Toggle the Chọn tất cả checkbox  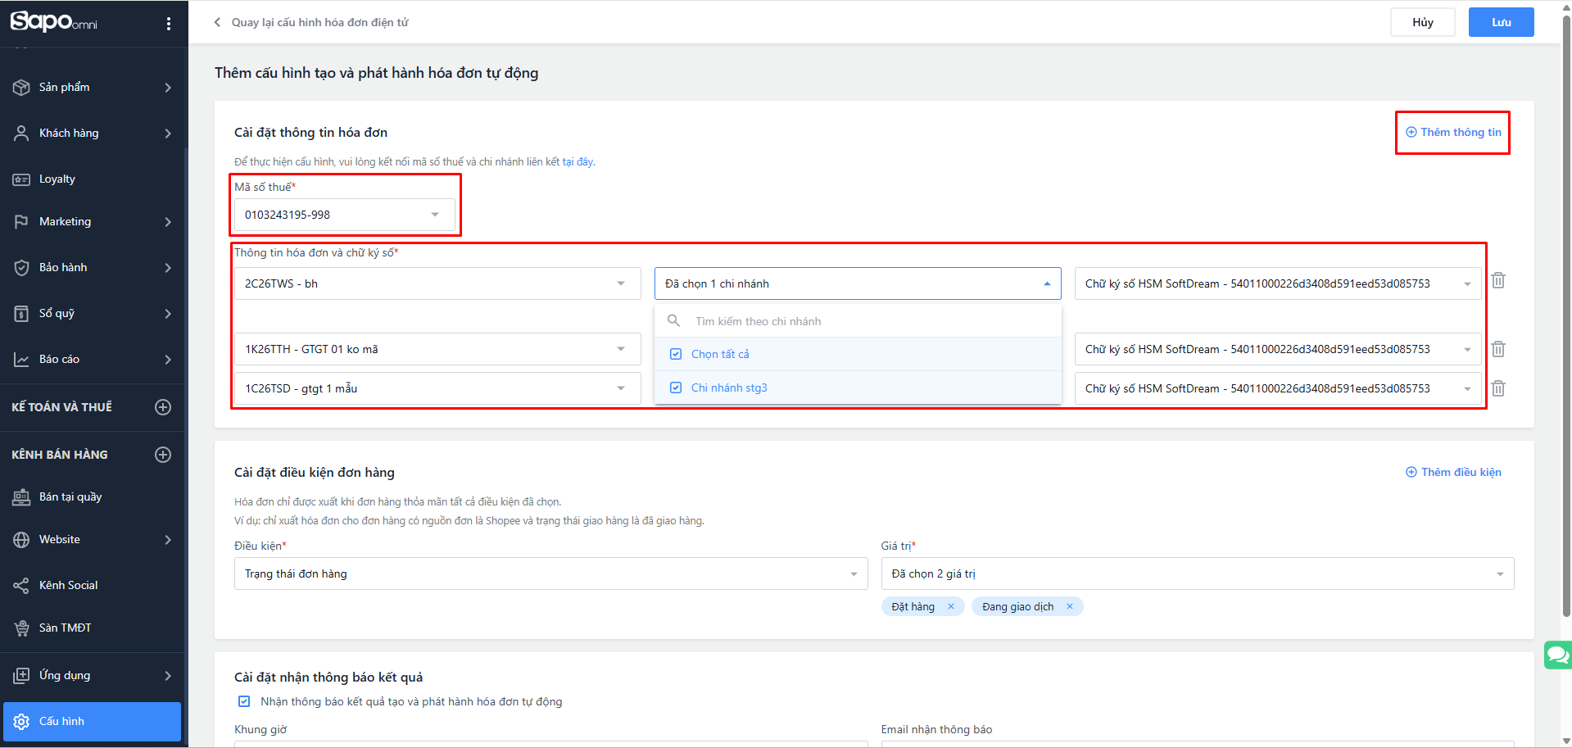[676, 354]
